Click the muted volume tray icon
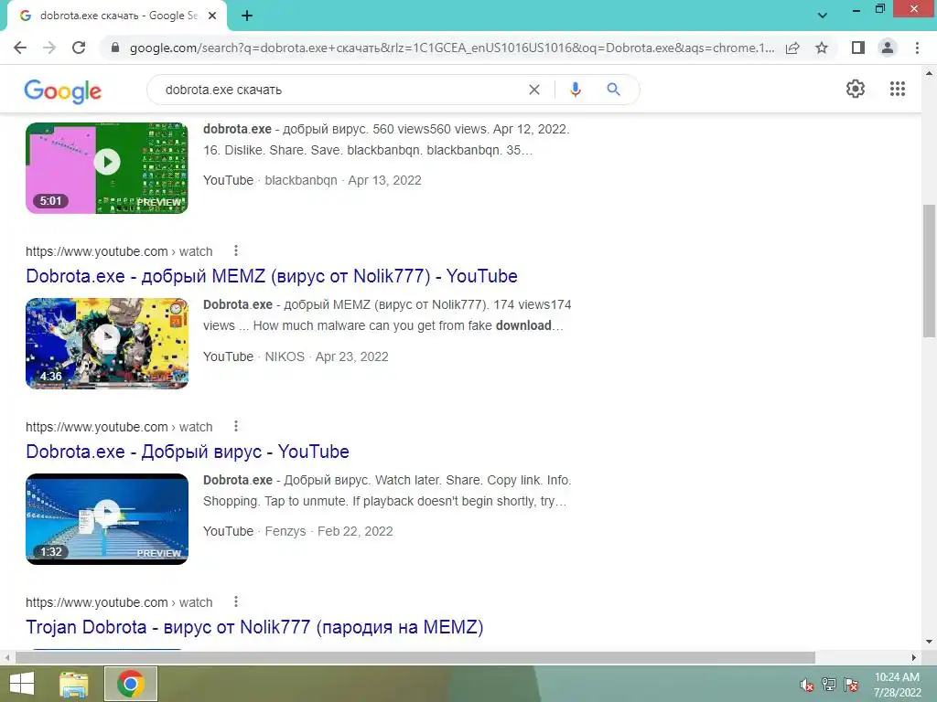This screenshot has width=937, height=702. (x=806, y=686)
